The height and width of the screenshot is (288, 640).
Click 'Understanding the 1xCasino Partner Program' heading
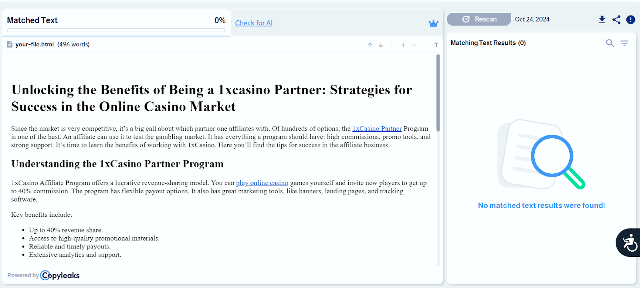coord(117,164)
